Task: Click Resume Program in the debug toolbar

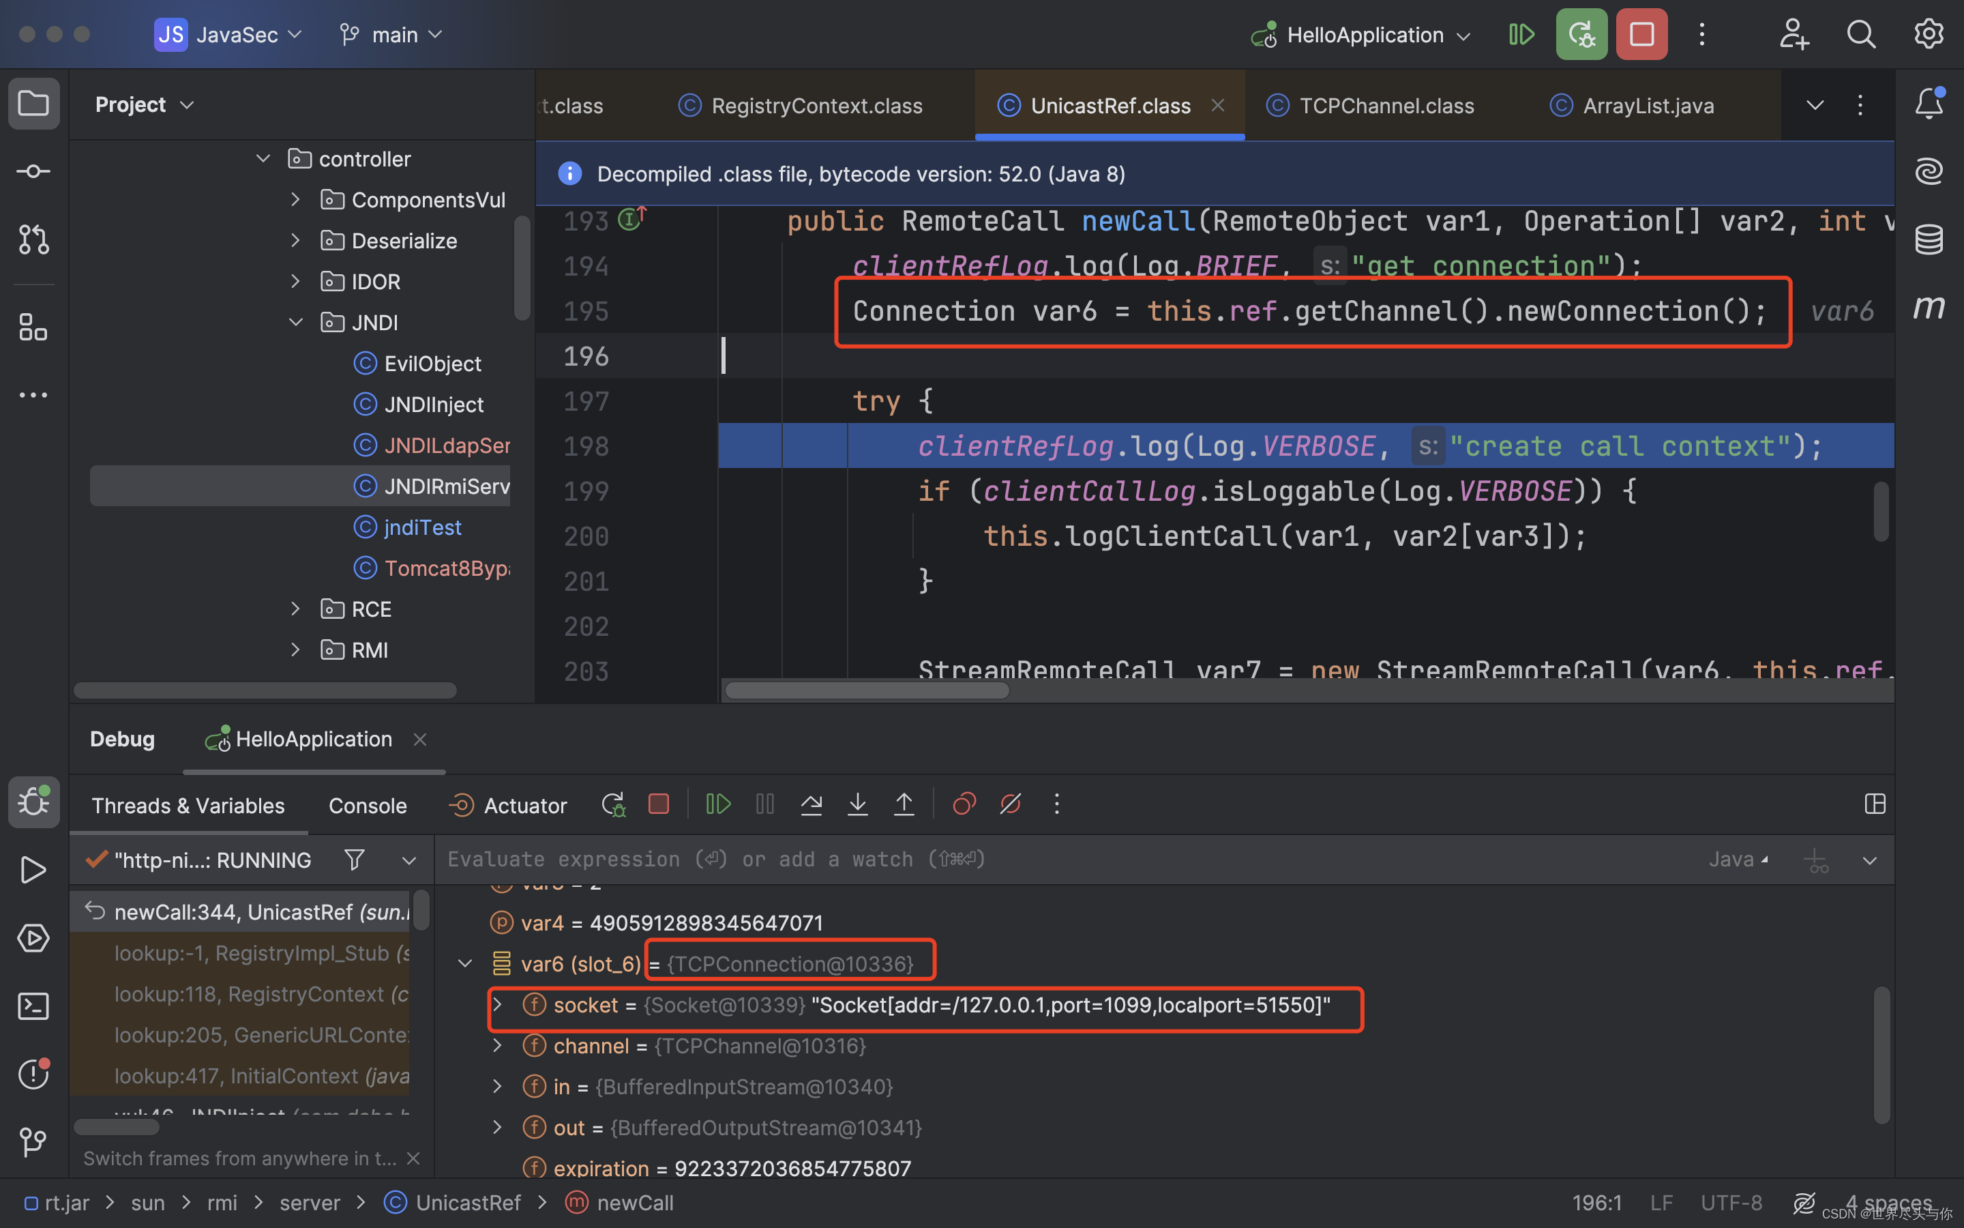Action: coord(718,805)
